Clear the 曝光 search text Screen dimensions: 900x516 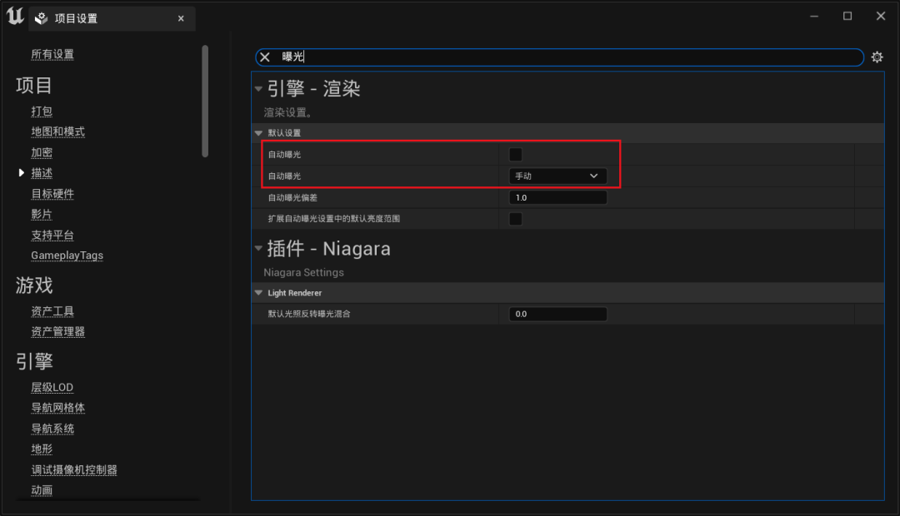264,57
